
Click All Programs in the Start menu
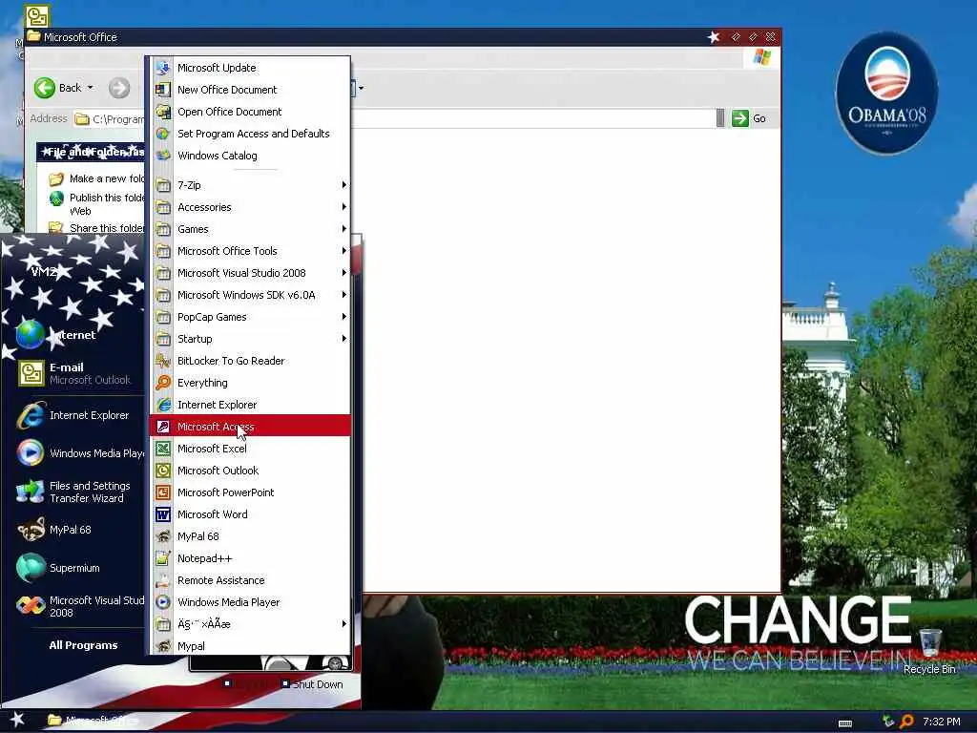pos(84,645)
